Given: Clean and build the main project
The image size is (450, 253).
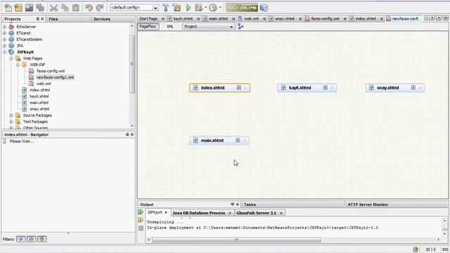Looking at the screenshot, I should 176,8.
